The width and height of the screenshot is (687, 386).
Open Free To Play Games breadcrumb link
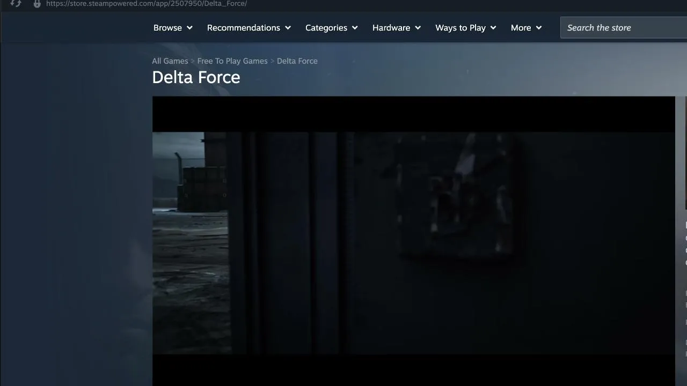[232, 61]
